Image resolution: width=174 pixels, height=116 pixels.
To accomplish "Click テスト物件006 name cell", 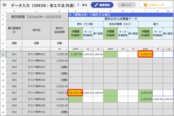I will 37,86.
